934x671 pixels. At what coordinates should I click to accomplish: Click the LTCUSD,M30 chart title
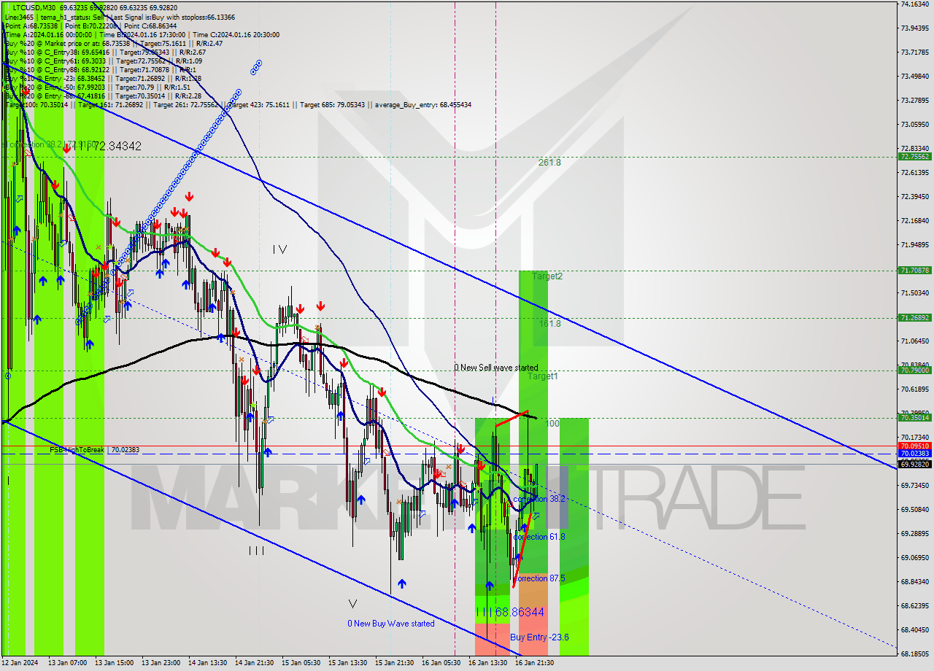coord(34,7)
